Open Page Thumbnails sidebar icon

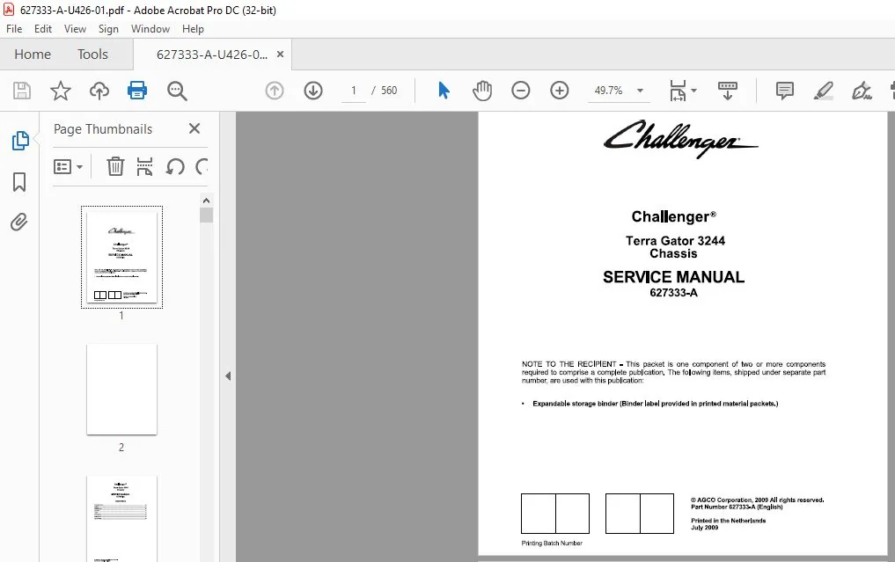(20, 141)
